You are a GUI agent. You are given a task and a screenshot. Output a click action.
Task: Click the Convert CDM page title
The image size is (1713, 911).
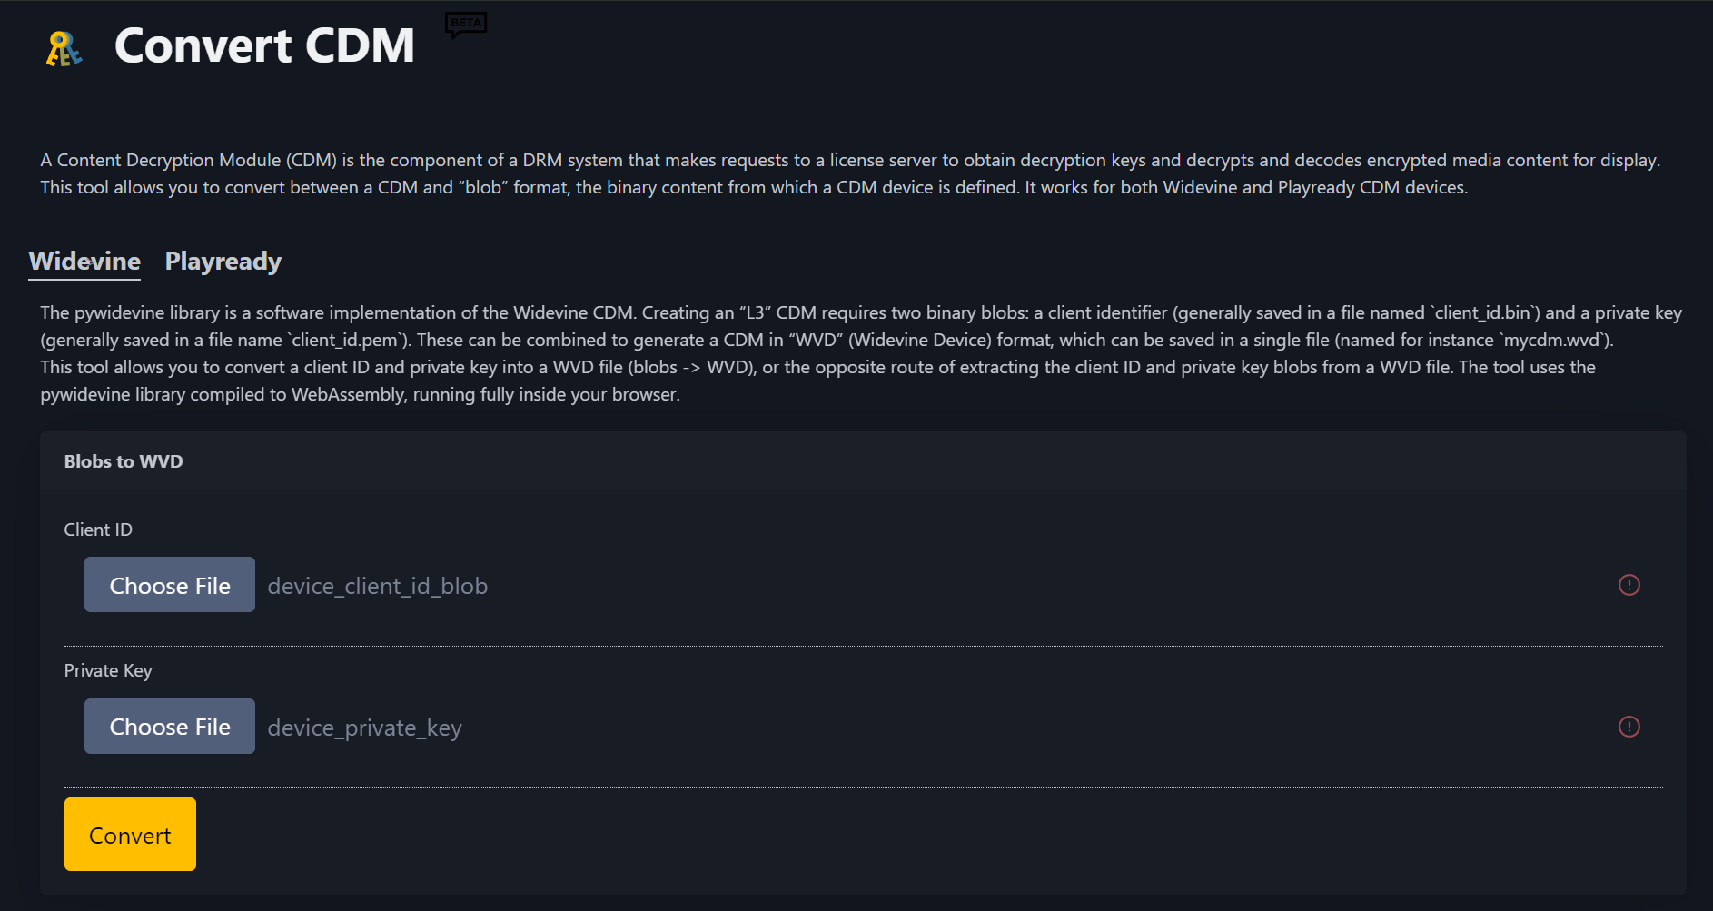264,45
